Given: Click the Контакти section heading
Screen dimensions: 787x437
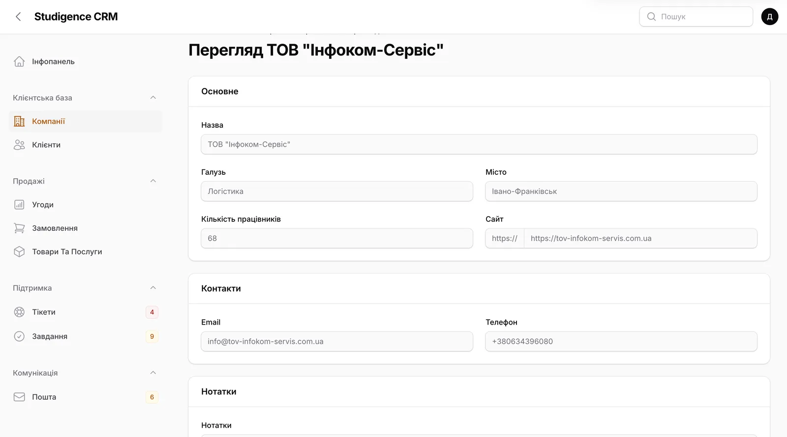Looking at the screenshot, I should point(221,289).
